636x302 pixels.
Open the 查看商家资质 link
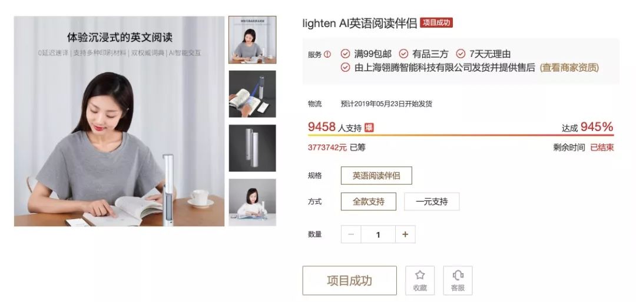click(x=569, y=68)
